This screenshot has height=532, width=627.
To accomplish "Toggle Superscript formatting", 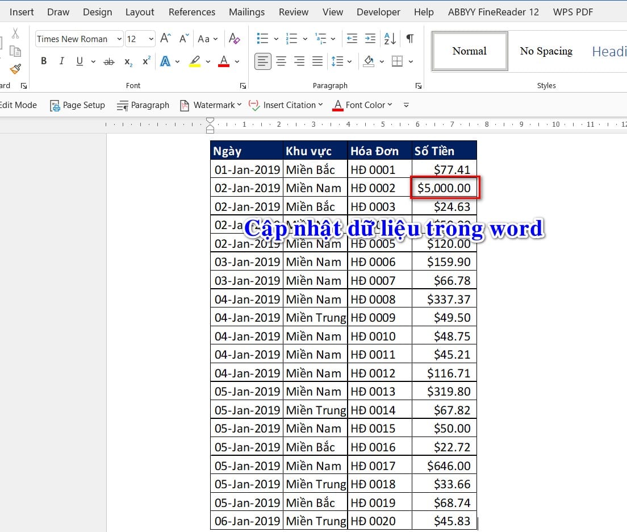I will click(147, 61).
